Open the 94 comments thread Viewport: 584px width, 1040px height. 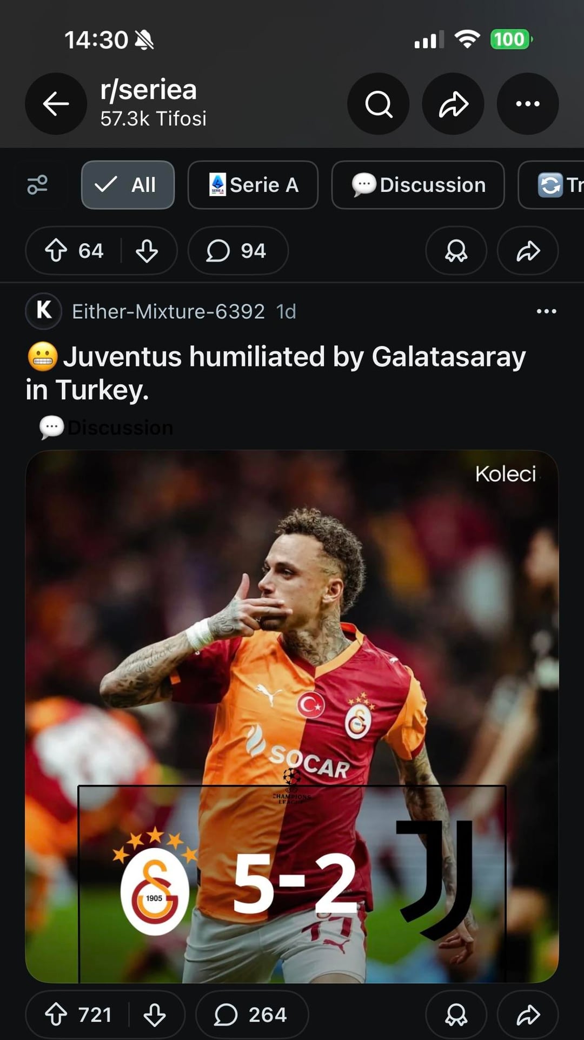click(237, 251)
